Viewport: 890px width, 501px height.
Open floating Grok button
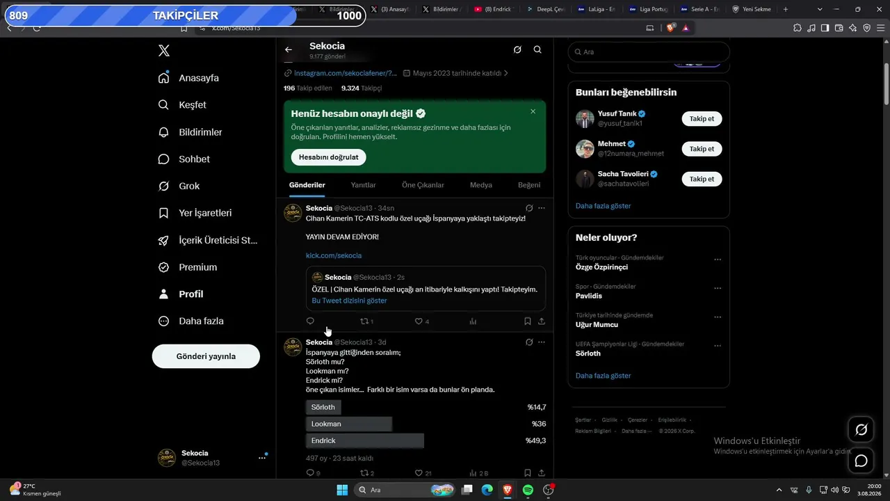pos(861,430)
